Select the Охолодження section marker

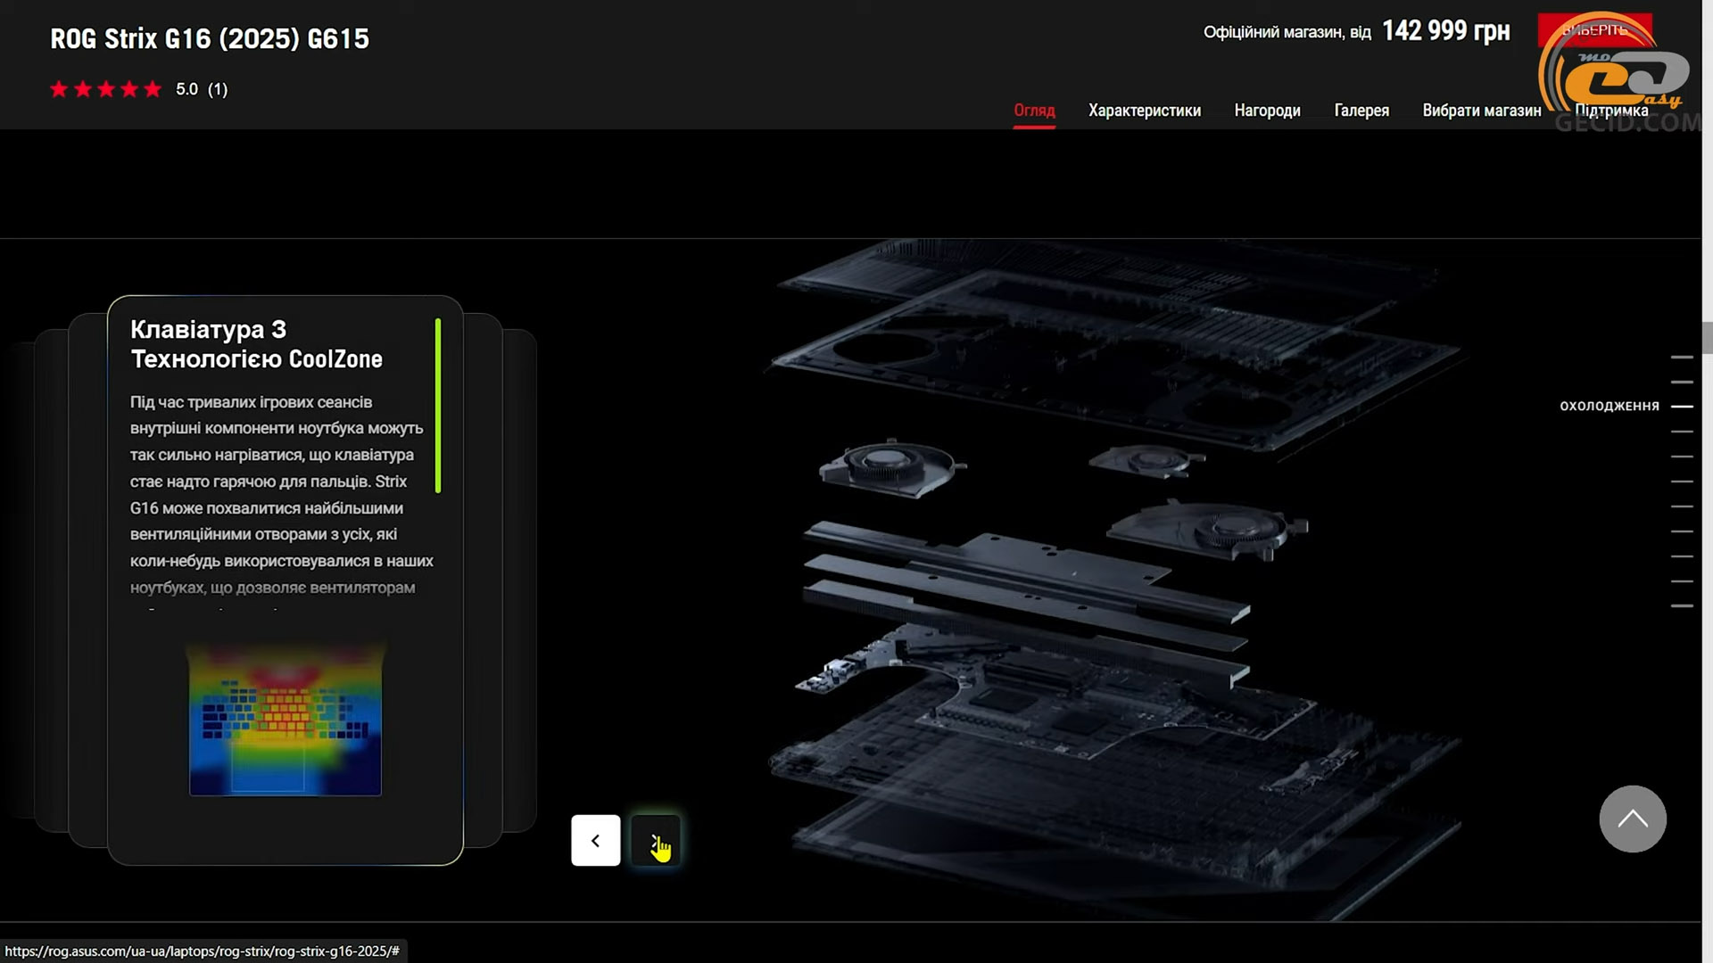[1682, 406]
